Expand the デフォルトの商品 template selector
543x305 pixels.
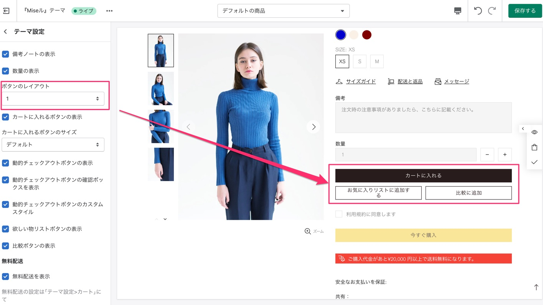(284, 11)
